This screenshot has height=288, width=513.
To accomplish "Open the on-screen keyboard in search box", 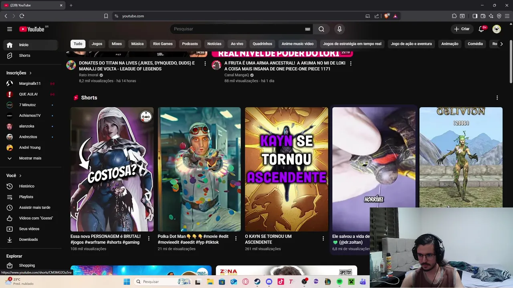I will [x=307, y=29].
